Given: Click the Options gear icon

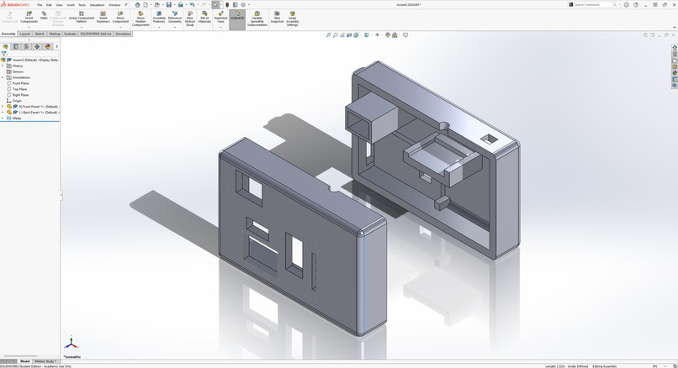Looking at the screenshot, I should [x=243, y=5].
